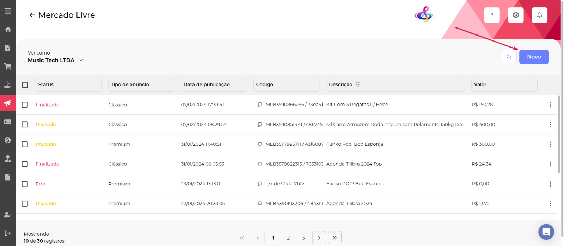Screen dimensions: 564x246
Task: Click the help question mark button
Action: point(492,15)
